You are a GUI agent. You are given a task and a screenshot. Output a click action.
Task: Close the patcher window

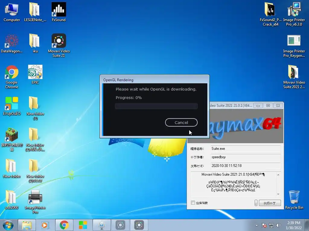click(278, 106)
